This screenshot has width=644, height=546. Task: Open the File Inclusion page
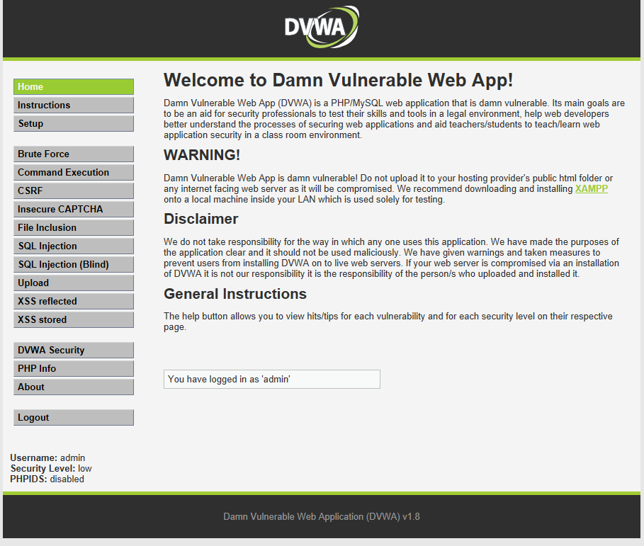tap(74, 227)
